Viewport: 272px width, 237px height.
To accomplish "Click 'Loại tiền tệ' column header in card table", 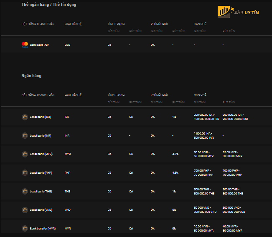I will 73,24.
